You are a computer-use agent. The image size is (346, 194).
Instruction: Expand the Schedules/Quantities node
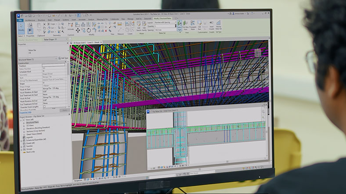tap(22, 141)
